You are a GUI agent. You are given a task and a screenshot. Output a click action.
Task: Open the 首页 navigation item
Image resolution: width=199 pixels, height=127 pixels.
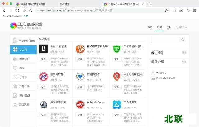[x=150, y=27]
